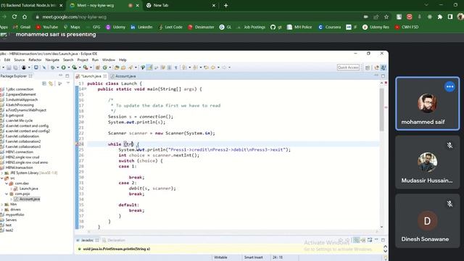Expand the hbn folder
The width and height of the screenshot is (464, 261).
[x=2, y=204]
